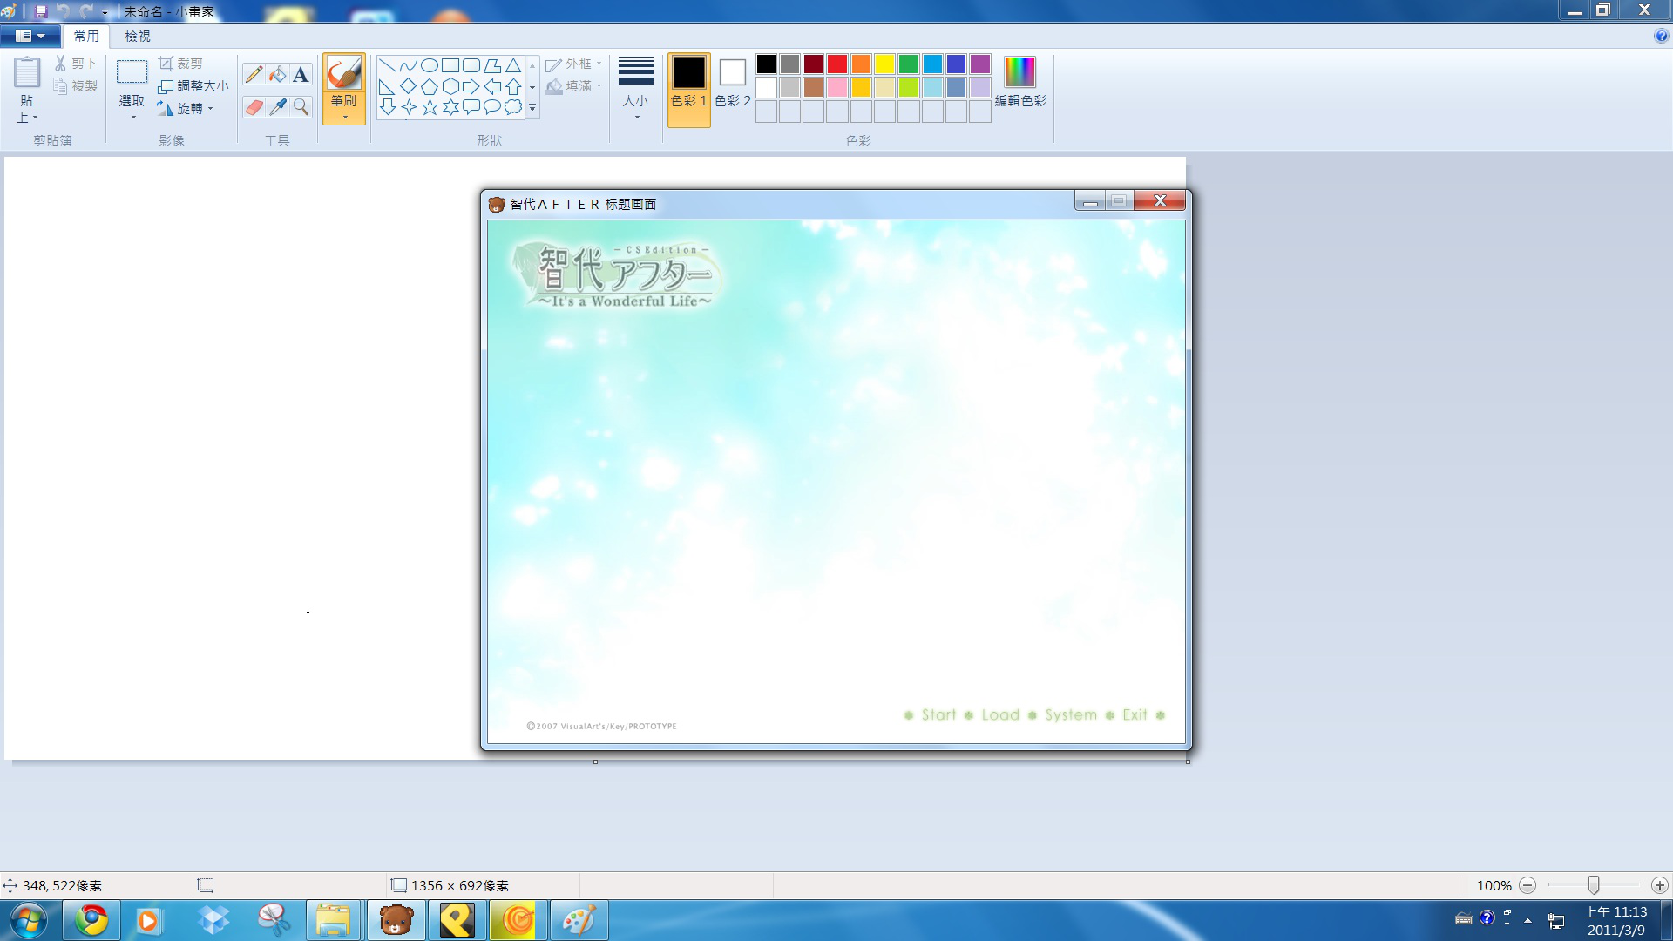This screenshot has width=1673, height=941.
Task: Expand the Rotate (旋轉) dropdown
Action: pos(186,109)
